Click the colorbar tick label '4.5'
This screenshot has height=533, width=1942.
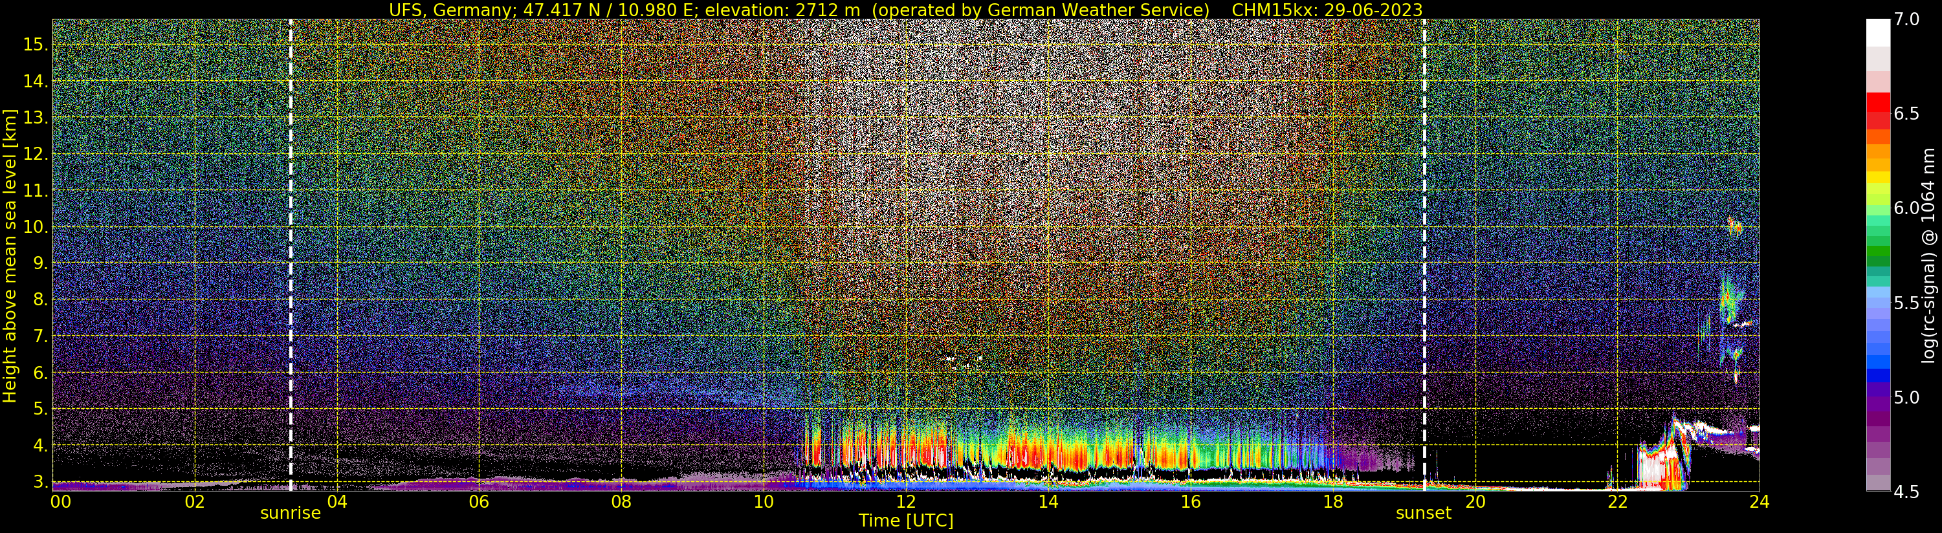(1906, 492)
